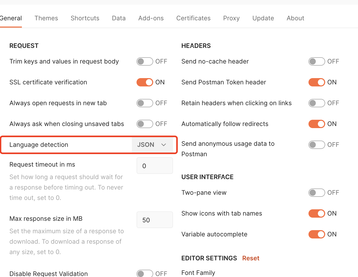This screenshot has height=277, width=358.
Task: Open the Shortcuts tab
Action: (x=85, y=18)
